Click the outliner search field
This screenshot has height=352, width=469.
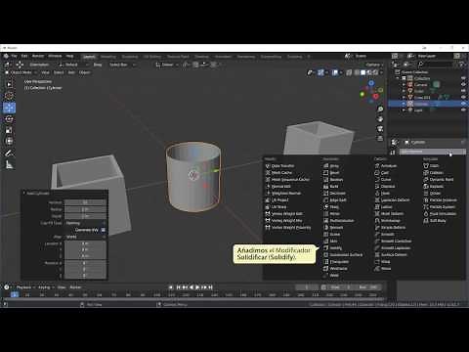[x=436, y=65]
